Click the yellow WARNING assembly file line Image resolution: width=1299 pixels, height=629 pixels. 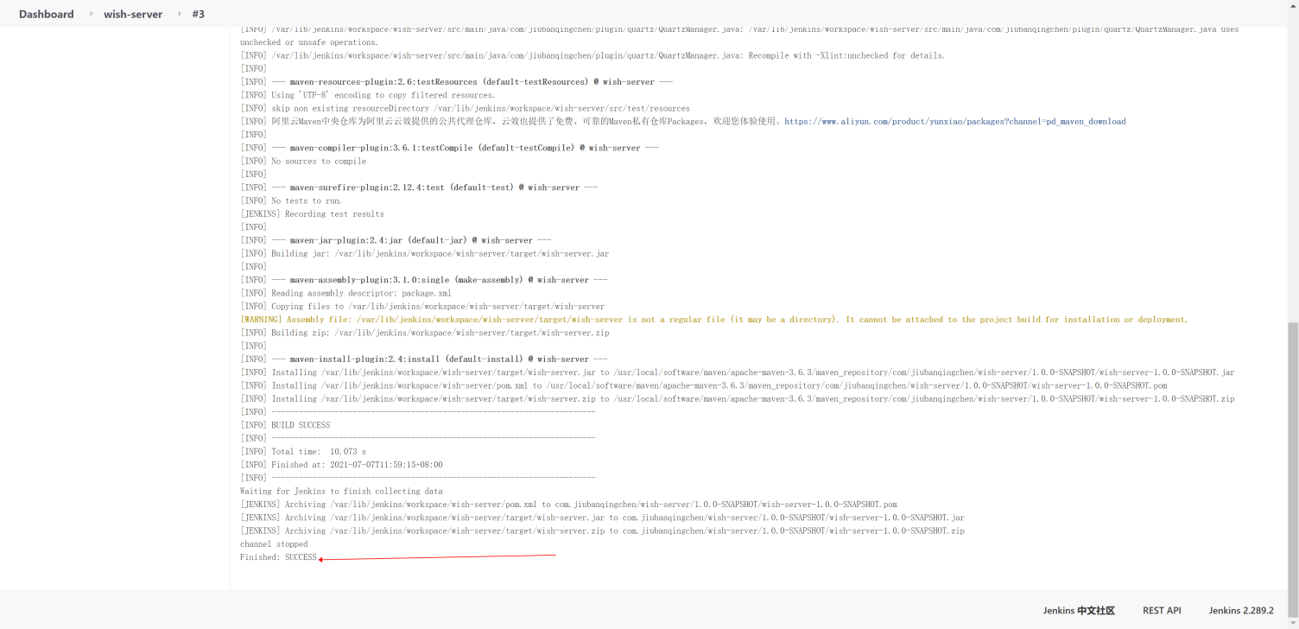[713, 320]
